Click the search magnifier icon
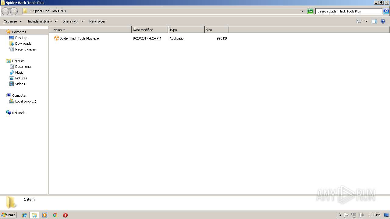 tap(386, 11)
